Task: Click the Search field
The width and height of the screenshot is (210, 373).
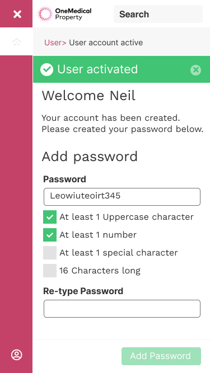Action: click(158, 14)
